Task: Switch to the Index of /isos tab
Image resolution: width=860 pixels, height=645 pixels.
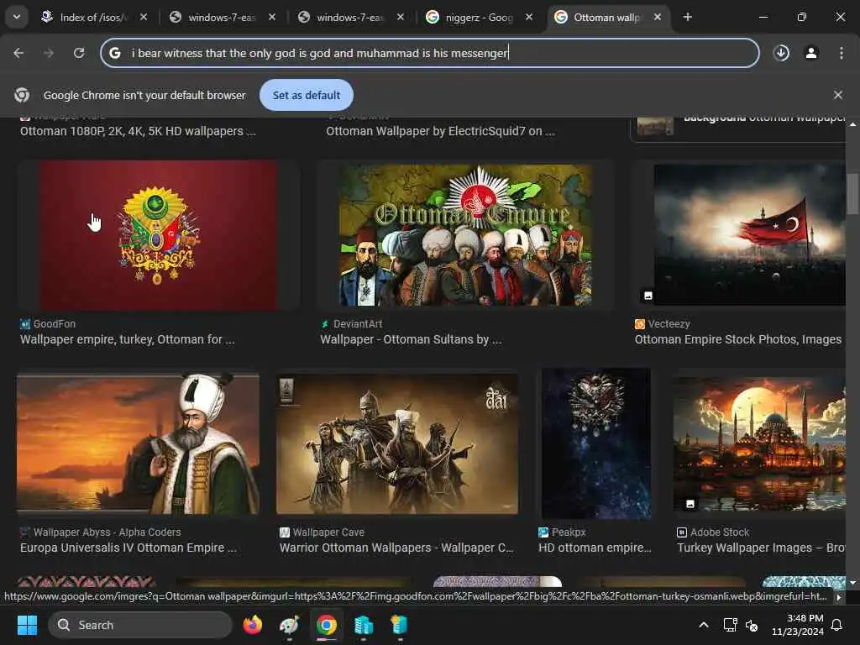Action: click(x=93, y=18)
